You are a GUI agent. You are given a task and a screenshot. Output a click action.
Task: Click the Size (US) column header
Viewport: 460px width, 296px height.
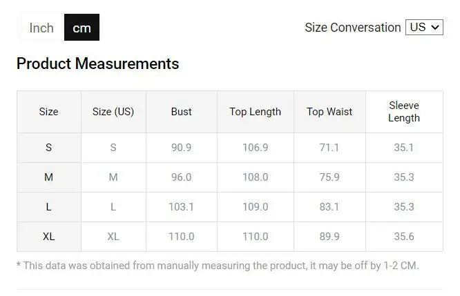113,112
